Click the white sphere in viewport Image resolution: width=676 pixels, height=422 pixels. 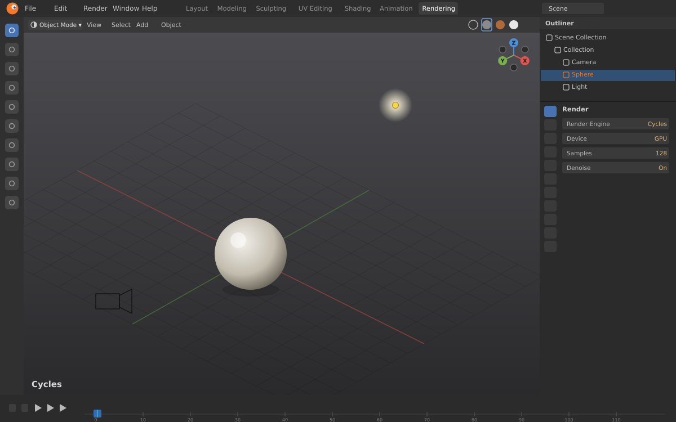click(x=251, y=254)
